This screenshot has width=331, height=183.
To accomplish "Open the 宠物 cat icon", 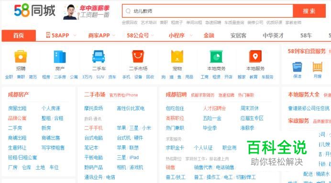I will click(x=177, y=56).
